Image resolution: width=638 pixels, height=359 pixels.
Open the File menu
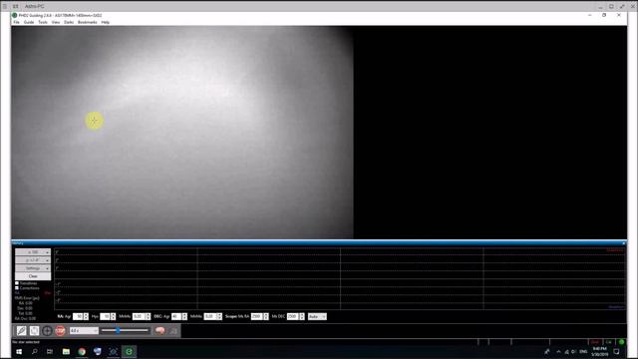click(16, 22)
